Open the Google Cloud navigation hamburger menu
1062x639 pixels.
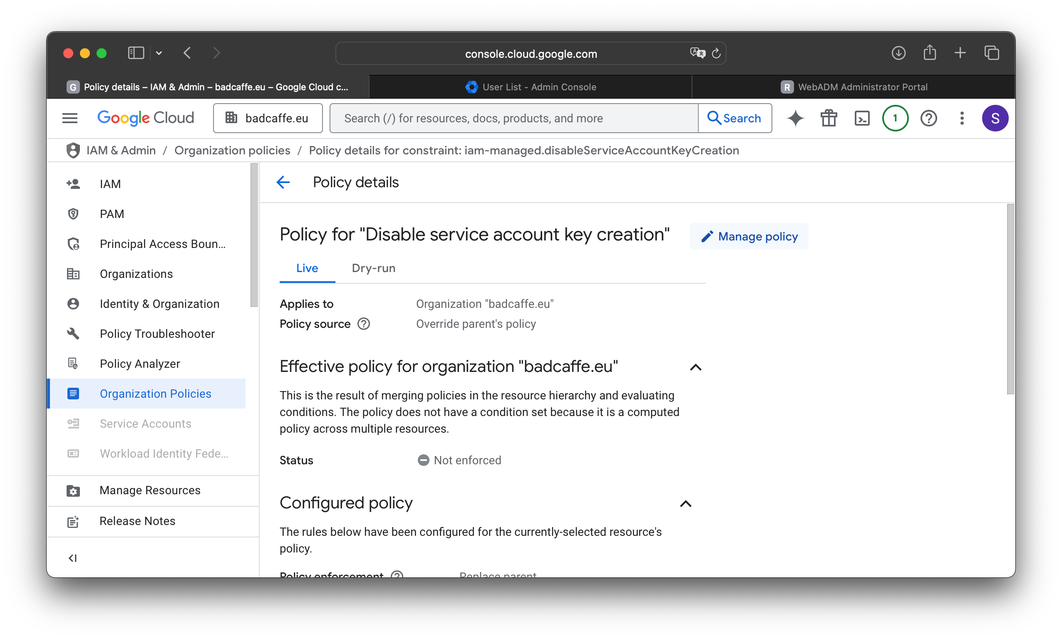(x=70, y=118)
